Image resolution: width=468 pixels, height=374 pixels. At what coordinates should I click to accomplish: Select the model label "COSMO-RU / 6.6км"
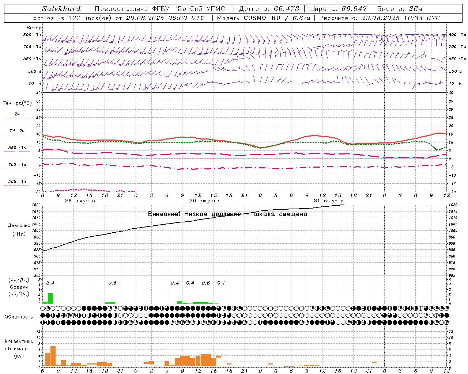coord(277,18)
